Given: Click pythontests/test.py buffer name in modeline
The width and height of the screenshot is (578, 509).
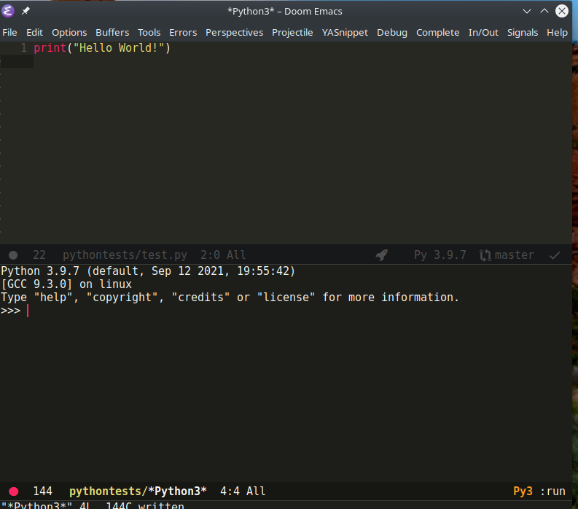Looking at the screenshot, I should click(x=125, y=255).
